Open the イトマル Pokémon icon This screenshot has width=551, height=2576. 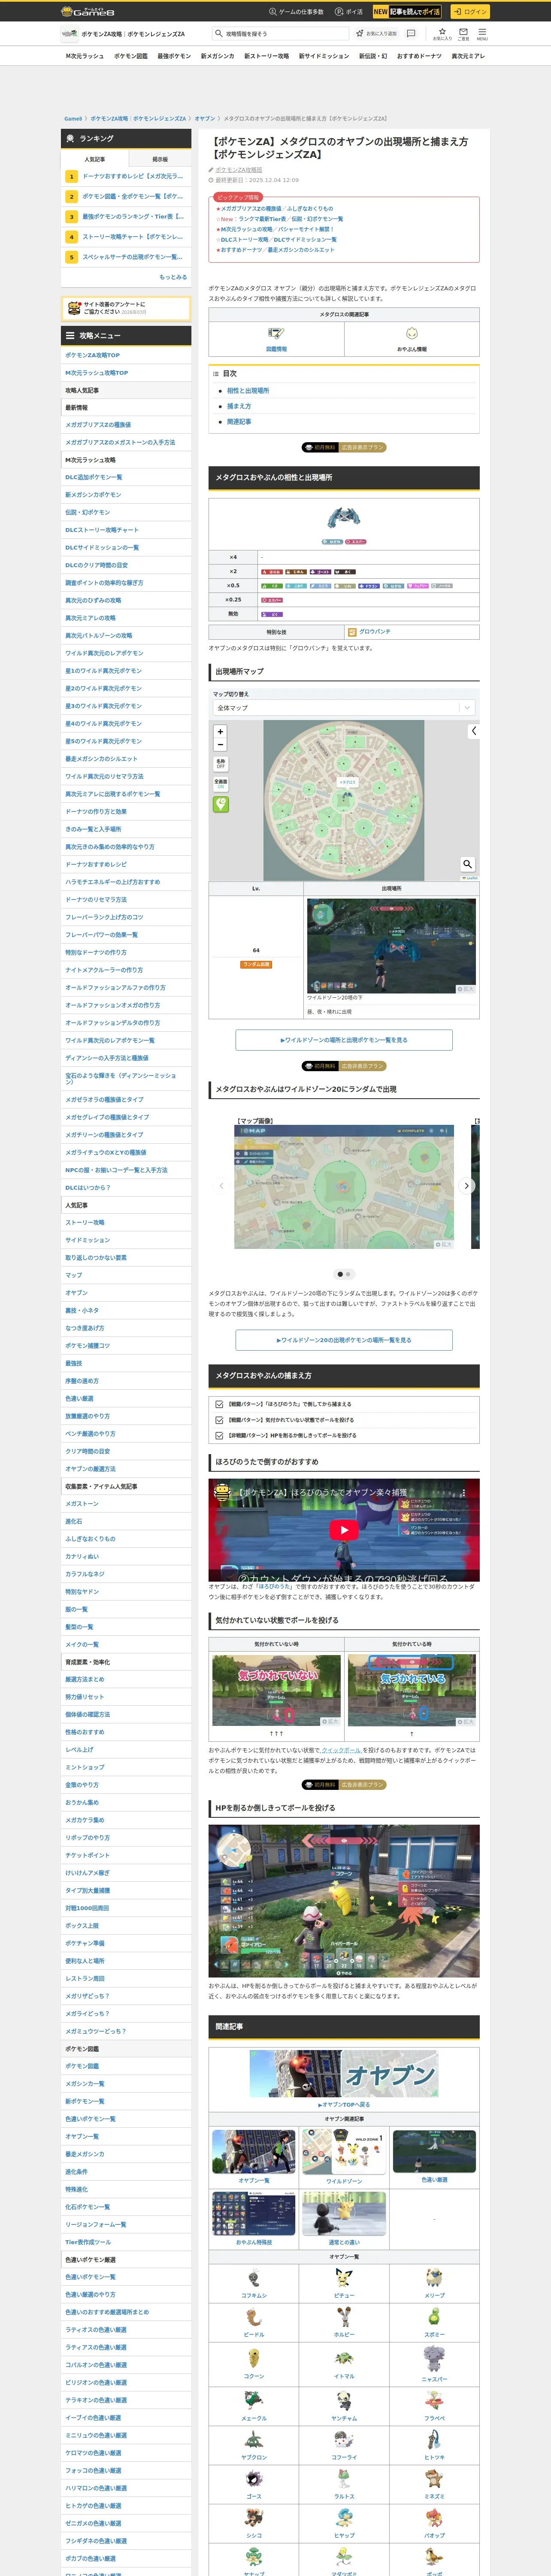(x=344, y=2360)
